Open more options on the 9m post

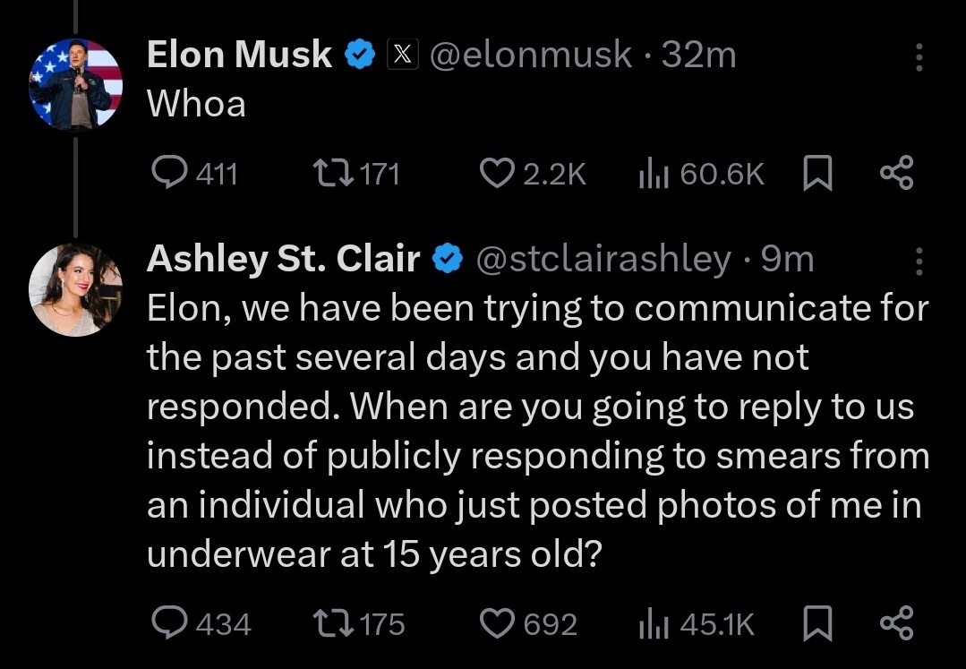pos(919,262)
